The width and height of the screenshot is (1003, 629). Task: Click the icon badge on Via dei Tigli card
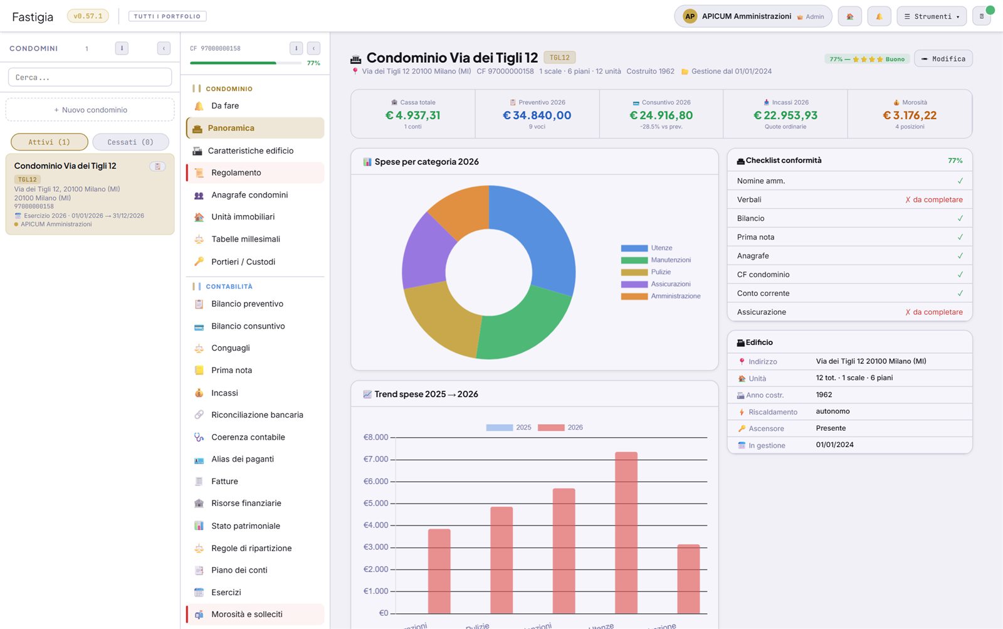157,166
